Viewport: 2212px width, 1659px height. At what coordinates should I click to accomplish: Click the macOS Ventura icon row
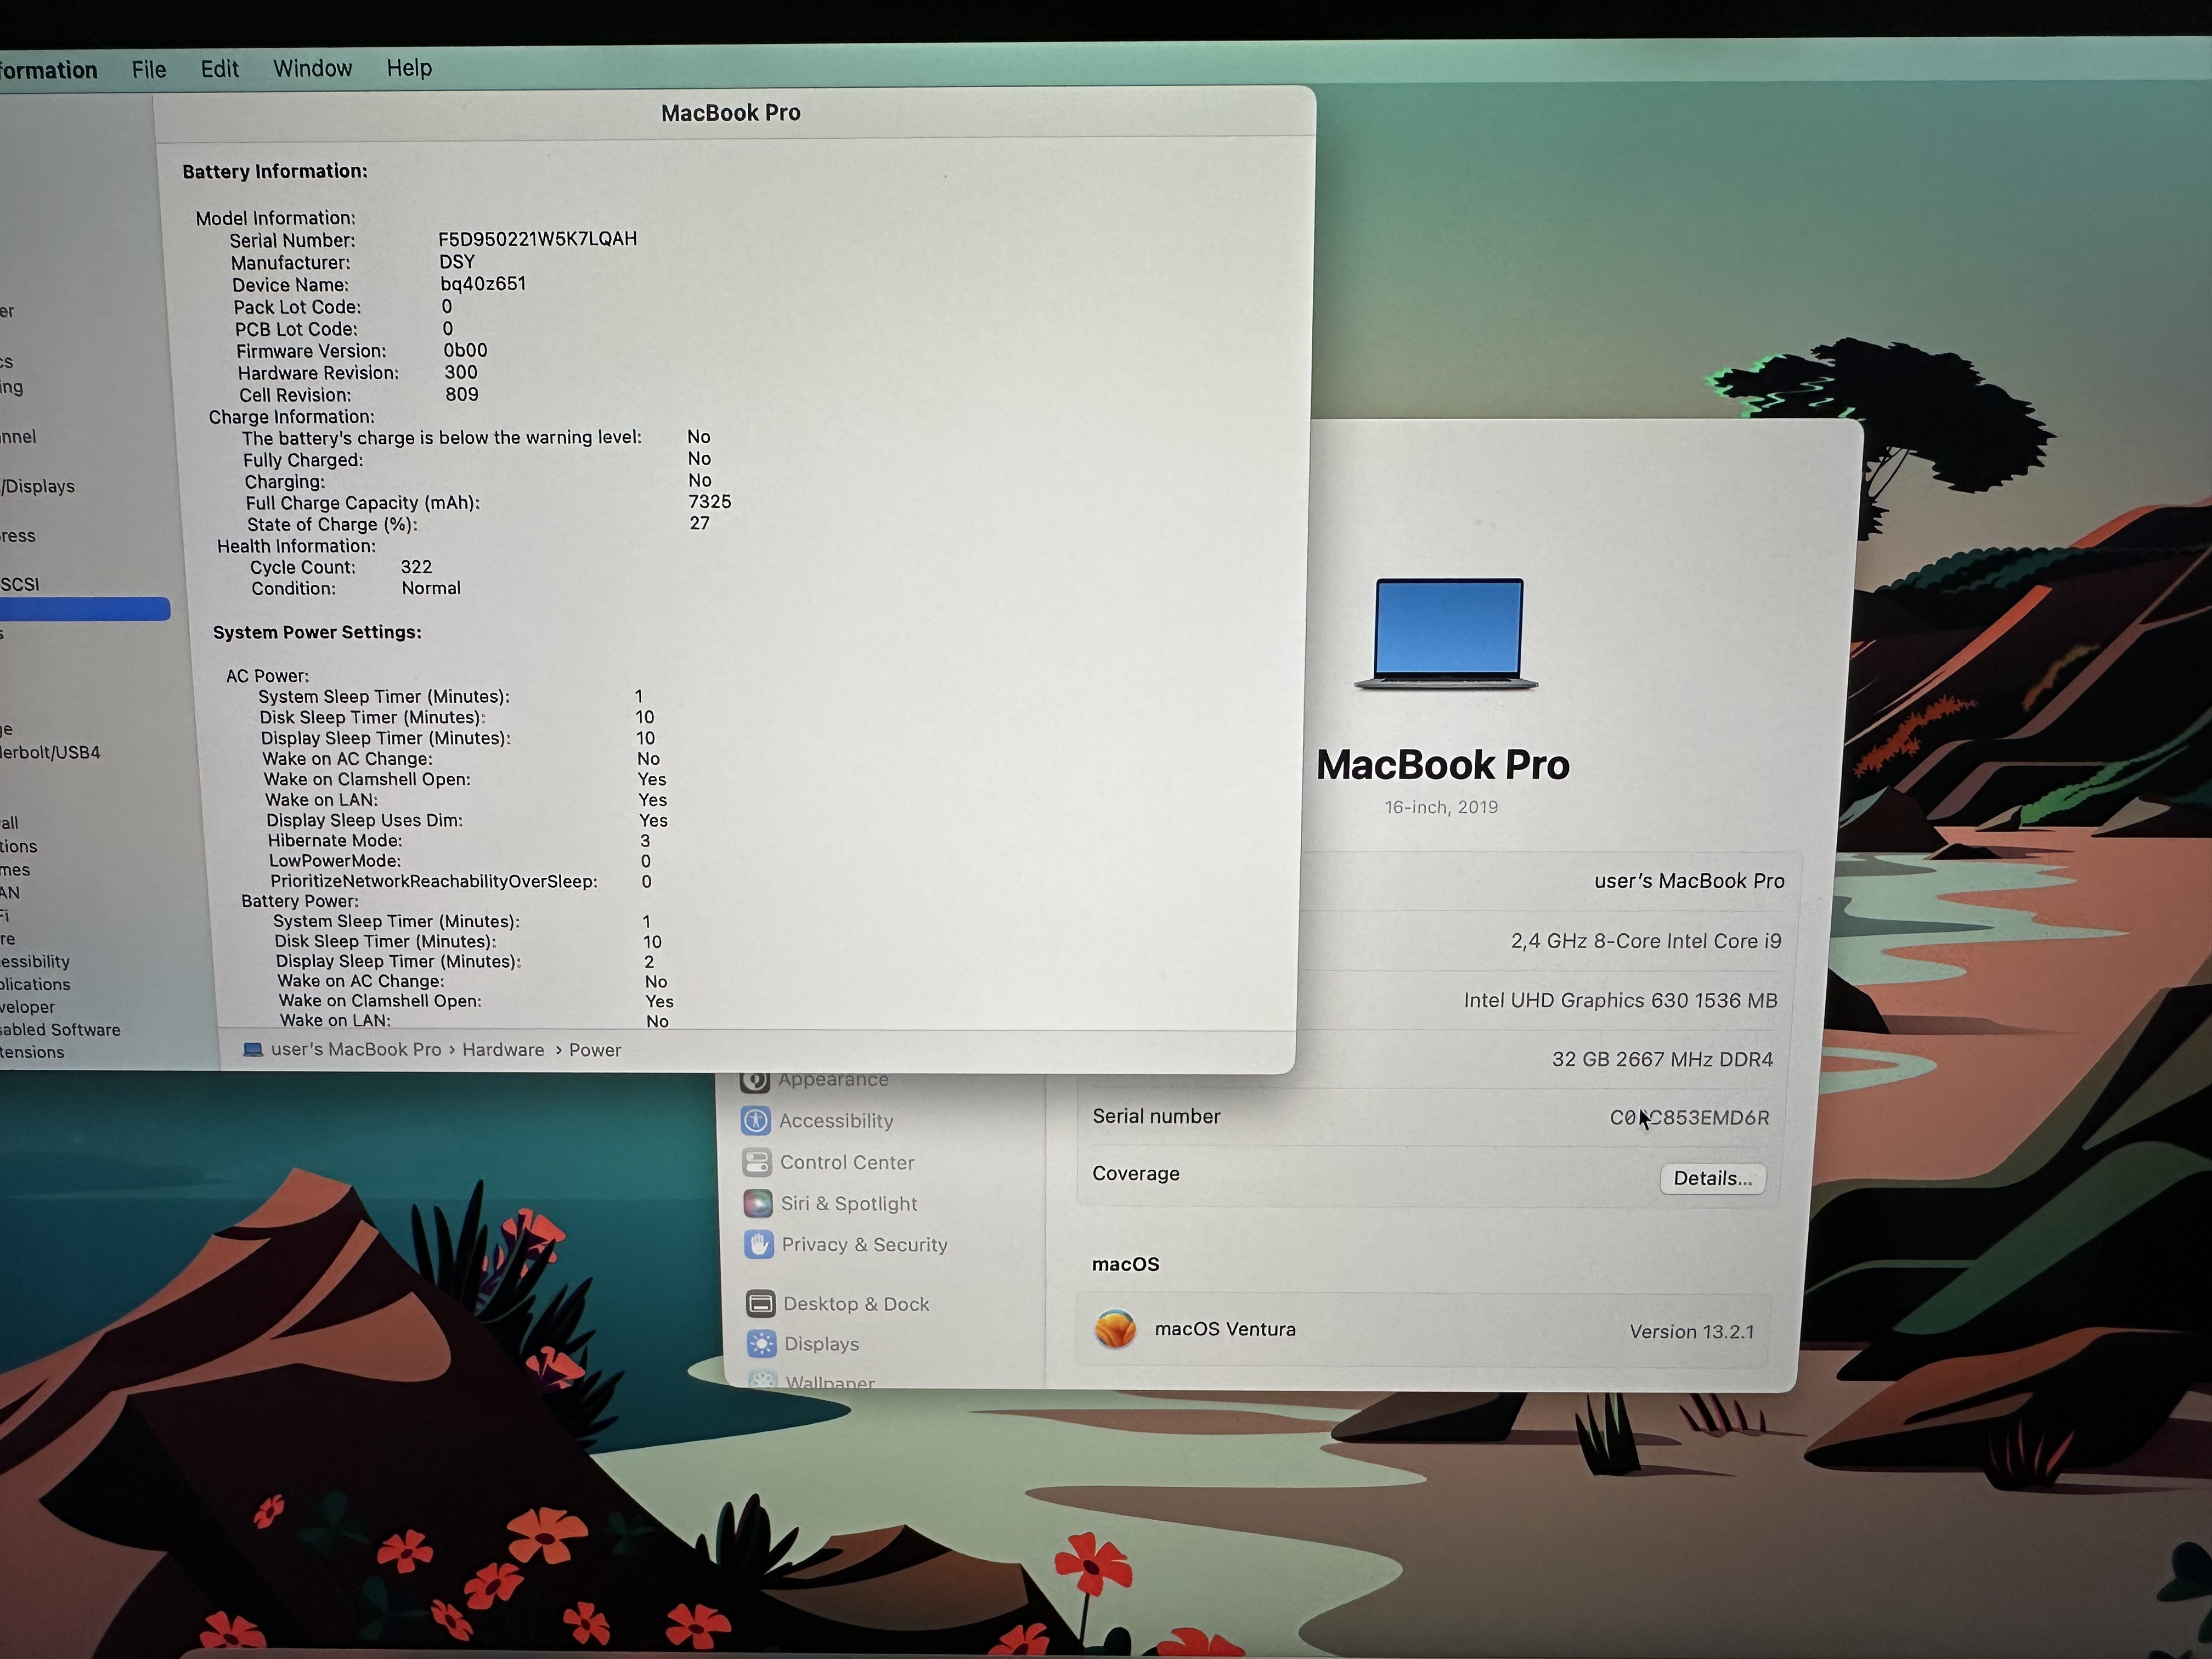pyautogui.click(x=1115, y=1329)
